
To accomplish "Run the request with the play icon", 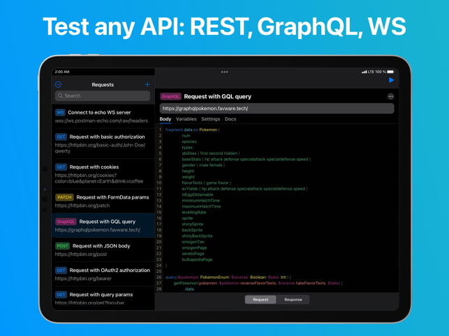I will click(x=391, y=80).
